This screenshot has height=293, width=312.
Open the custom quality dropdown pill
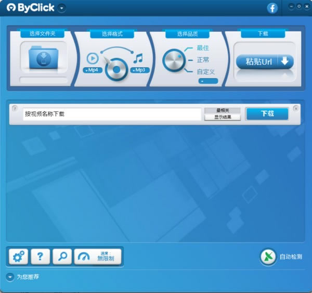208,81
